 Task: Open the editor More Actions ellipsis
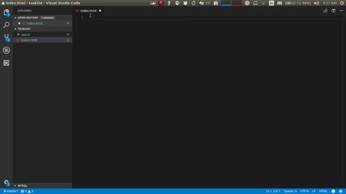pos(341,11)
